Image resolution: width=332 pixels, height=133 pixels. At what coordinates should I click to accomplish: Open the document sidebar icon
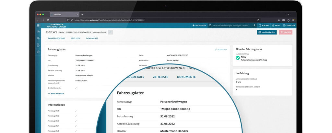point(38,45)
